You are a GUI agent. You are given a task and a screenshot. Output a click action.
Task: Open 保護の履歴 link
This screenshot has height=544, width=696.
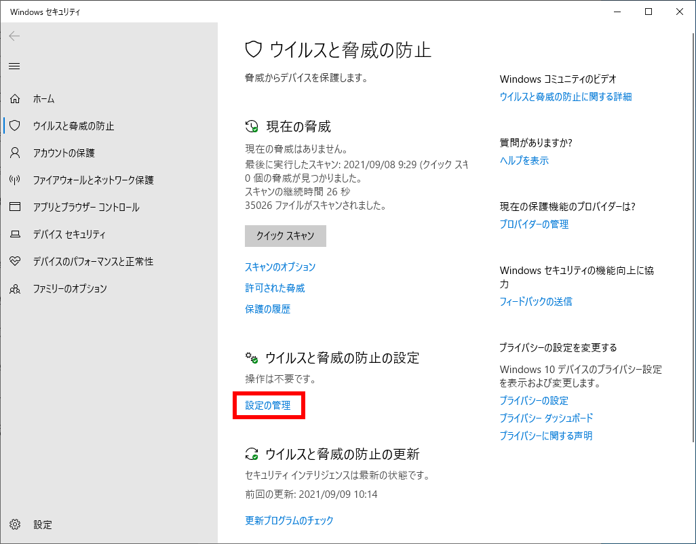268,309
